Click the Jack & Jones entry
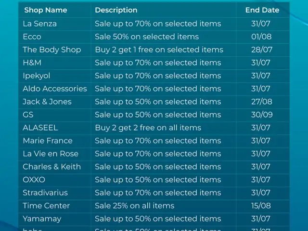Image resolution: width=308 pixels, height=231 pixels. pyautogui.click(x=47, y=102)
